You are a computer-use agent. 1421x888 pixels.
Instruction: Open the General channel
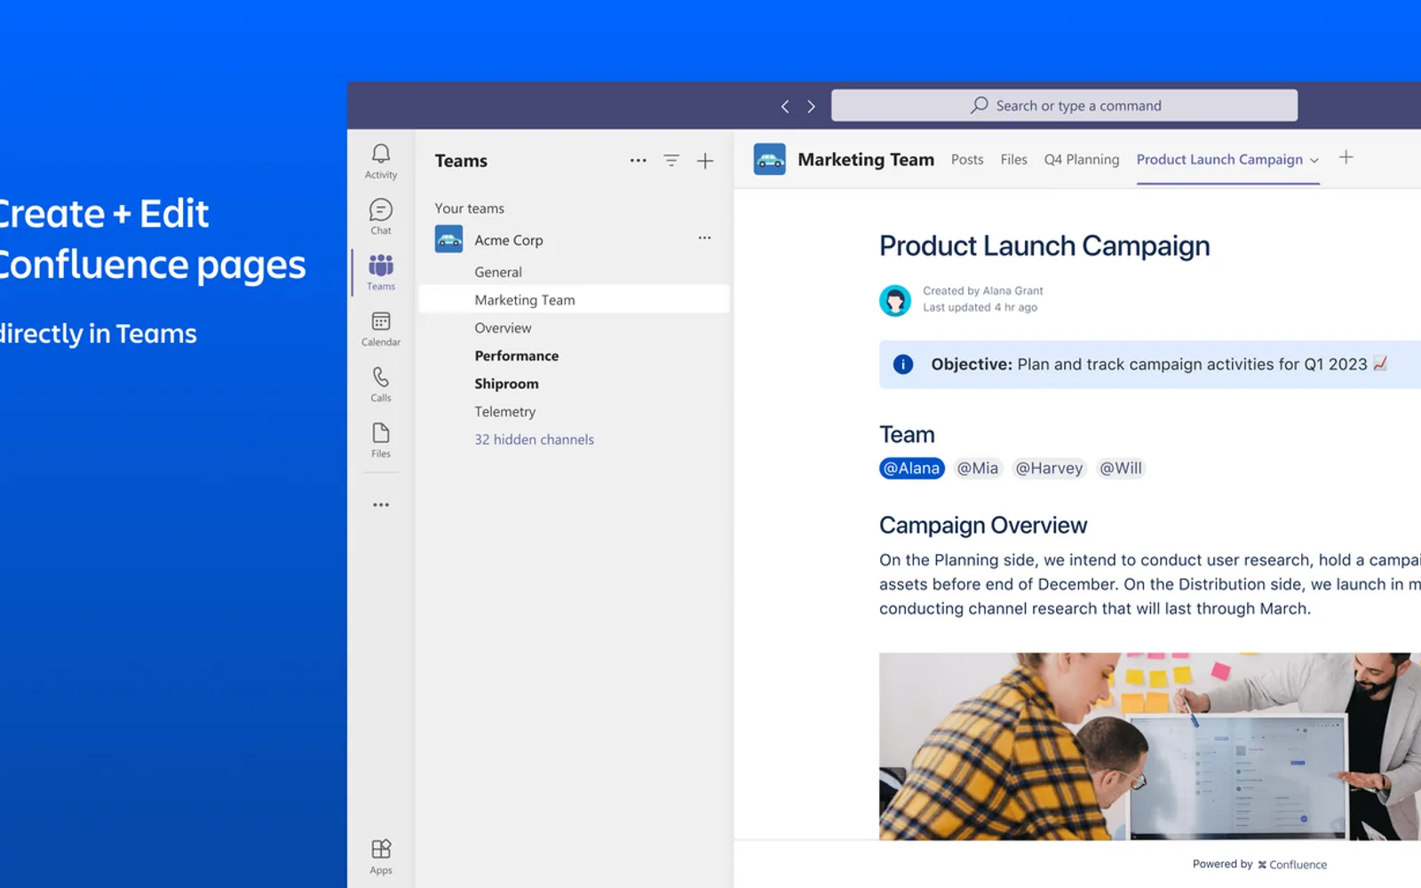pos(498,272)
